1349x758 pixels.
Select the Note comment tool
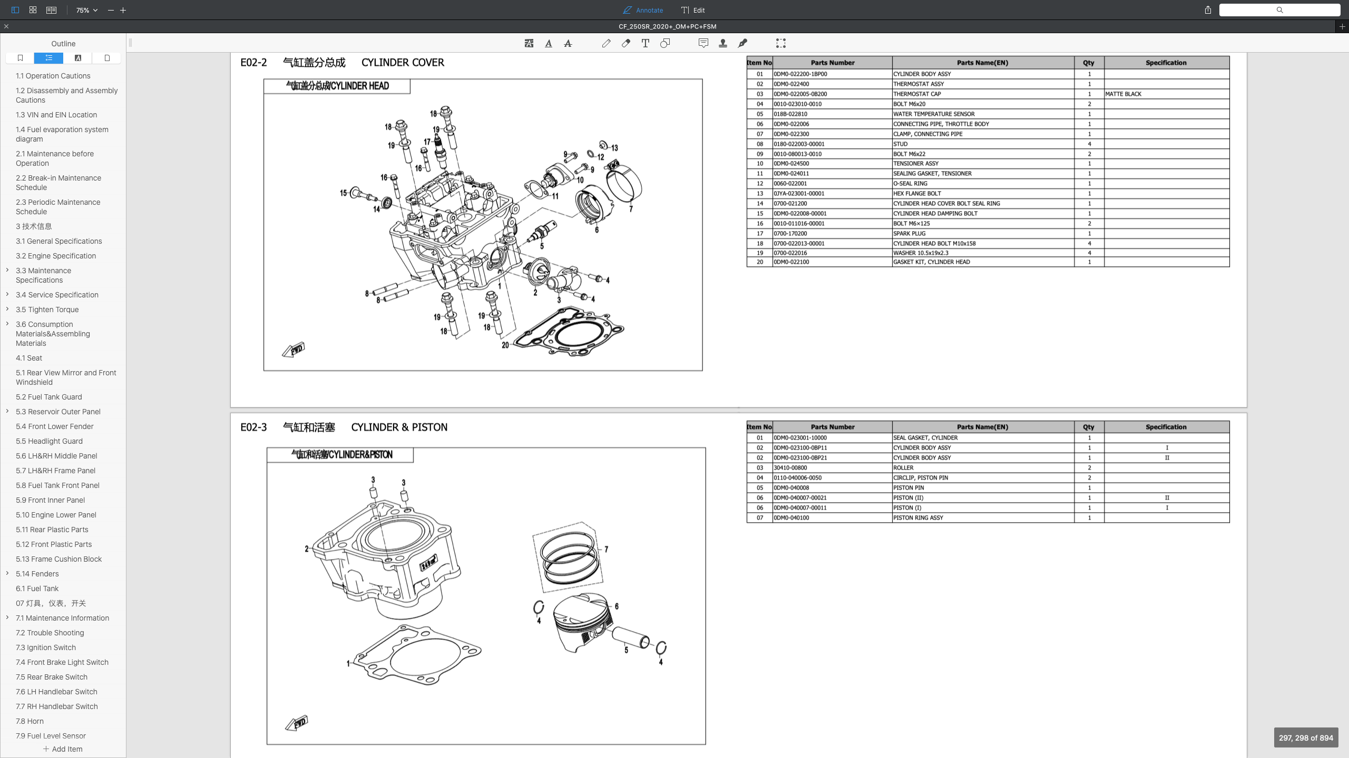click(703, 43)
